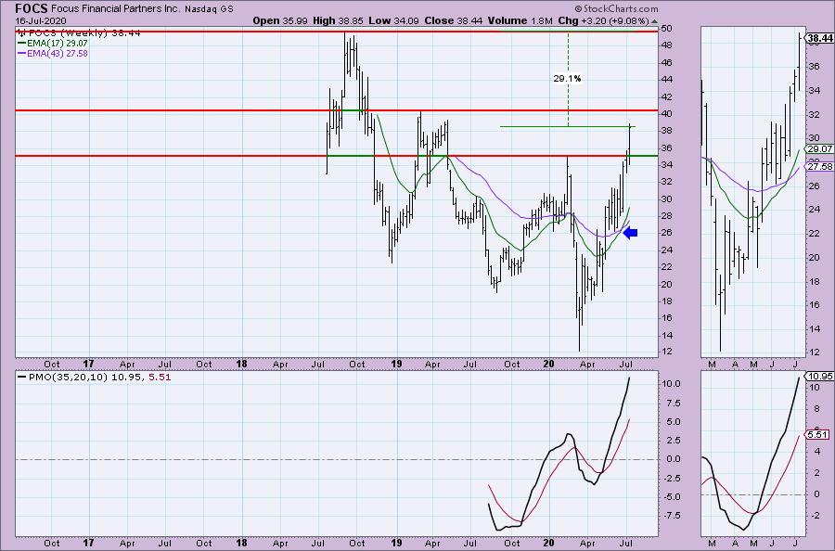Click the EMA(17) 29.07 legend entry
835x551 pixels.
click(x=53, y=43)
